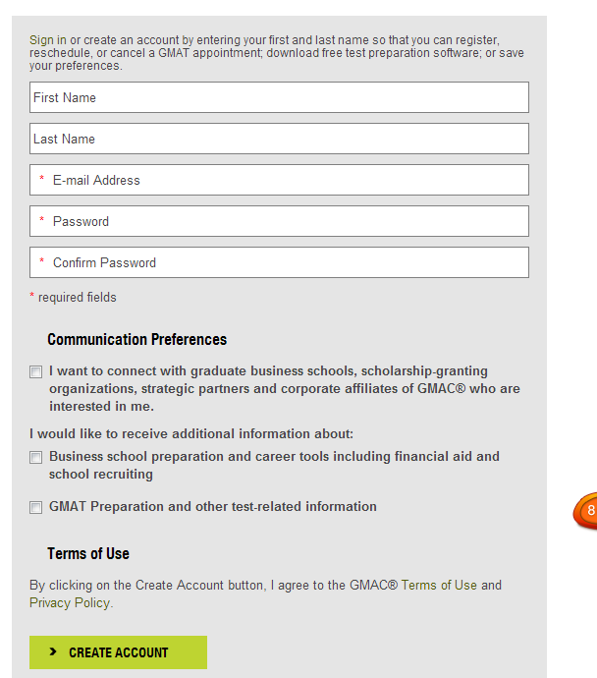Open the Privacy Policy link
This screenshot has width=597, height=678.
(70, 602)
